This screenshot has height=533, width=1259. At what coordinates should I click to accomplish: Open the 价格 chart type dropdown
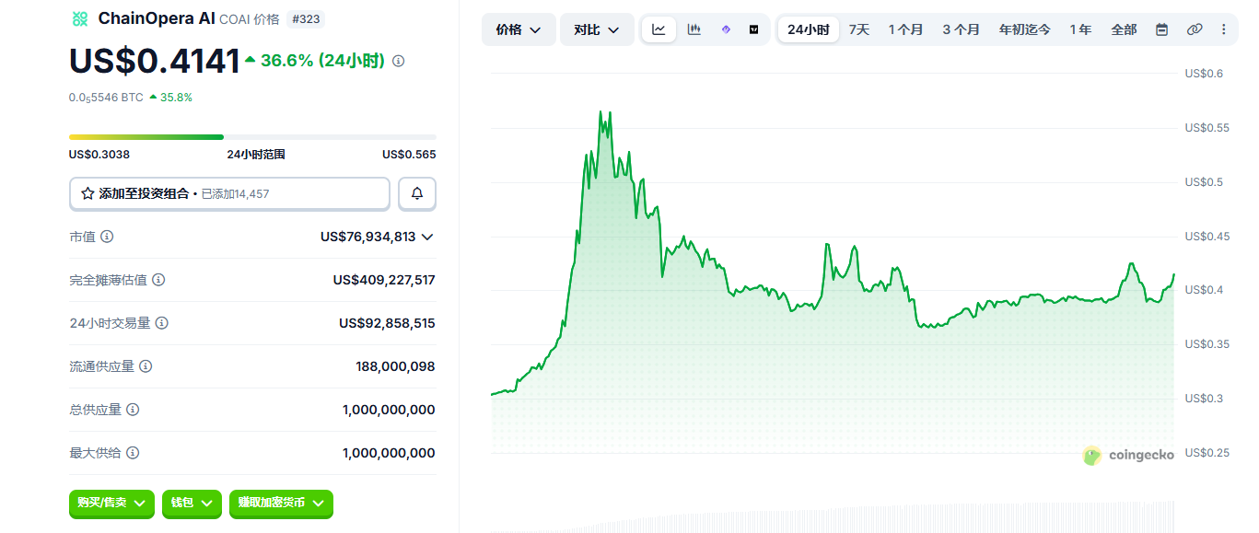click(519, 29)
